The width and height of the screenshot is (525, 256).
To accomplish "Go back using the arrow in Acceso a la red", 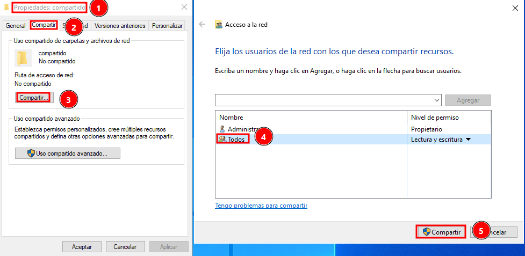I will point(202,24).
